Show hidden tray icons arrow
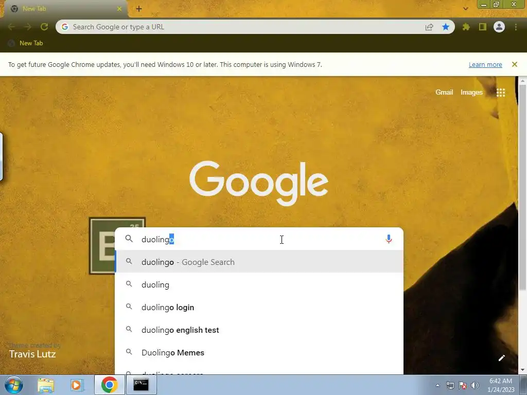527x395 pixels. (437, 385)
